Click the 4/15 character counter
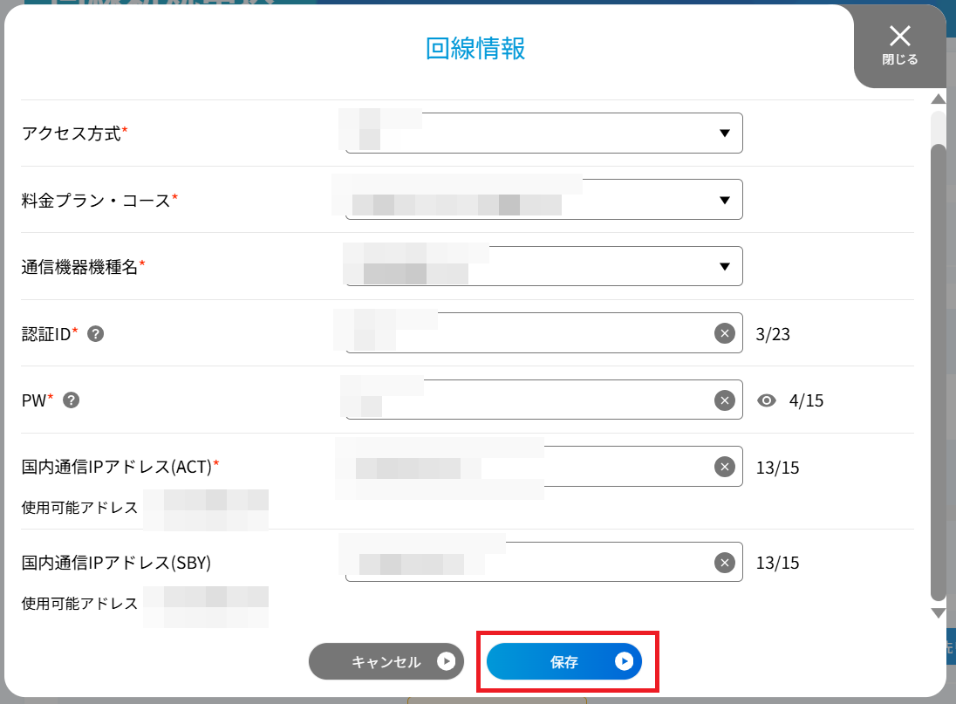This screenshot has width=956, height=704. coord(806,400)
